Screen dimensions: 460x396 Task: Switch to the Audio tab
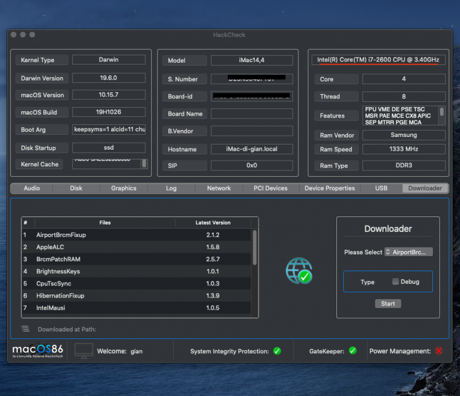click(x=32, y=188)
